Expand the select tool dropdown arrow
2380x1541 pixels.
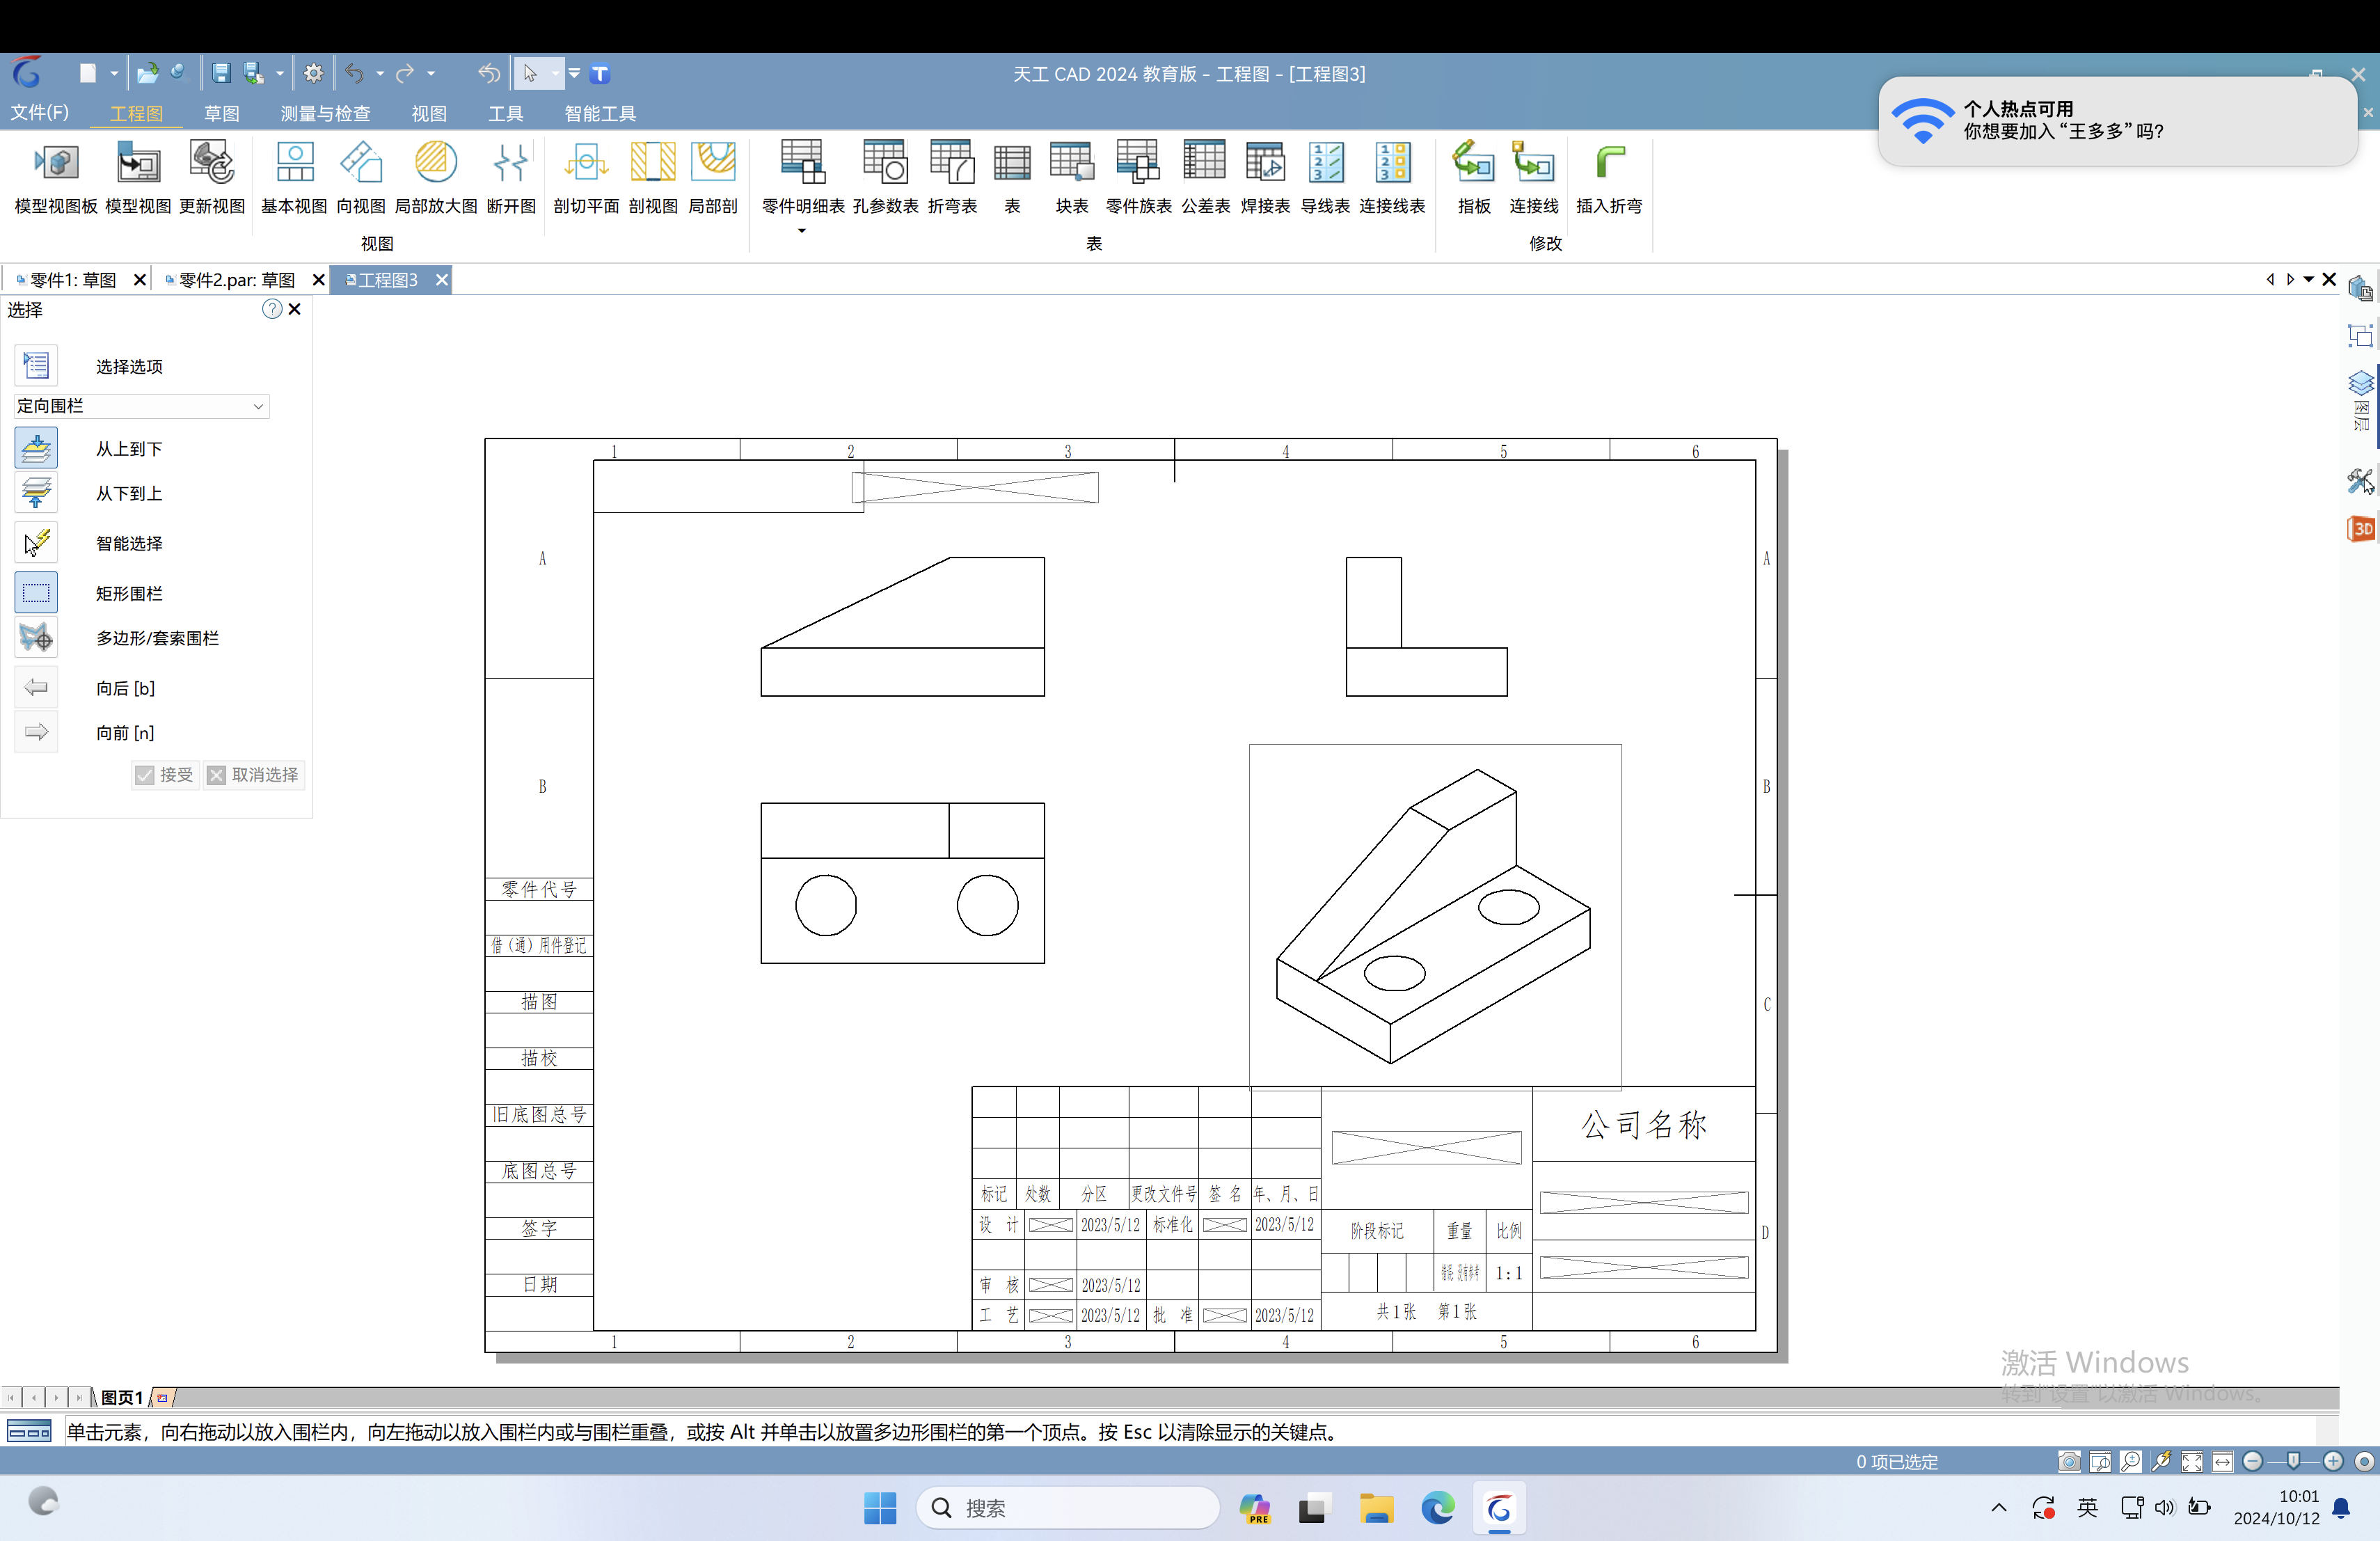click(x=555, y=73)
